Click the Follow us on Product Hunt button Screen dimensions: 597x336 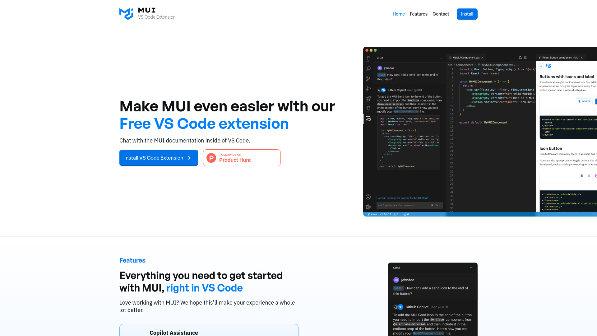pyautogui.click(x=242, y=157)
